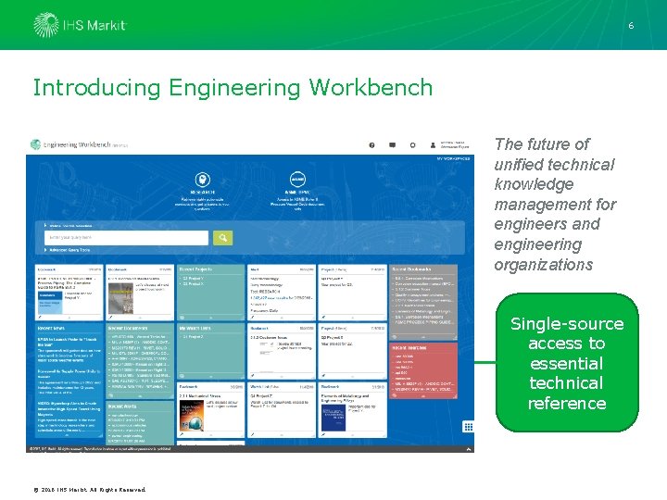Click pin icon on Mechanical Stress bookmark card
This screenshot has height=500, width=667.
(x=182, y=434)
